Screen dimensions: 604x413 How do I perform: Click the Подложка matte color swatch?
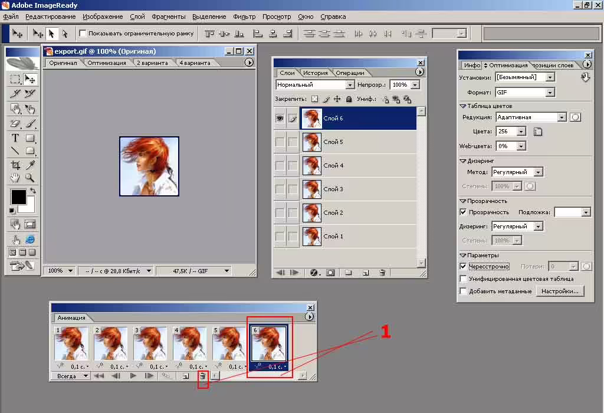[568, 212]
